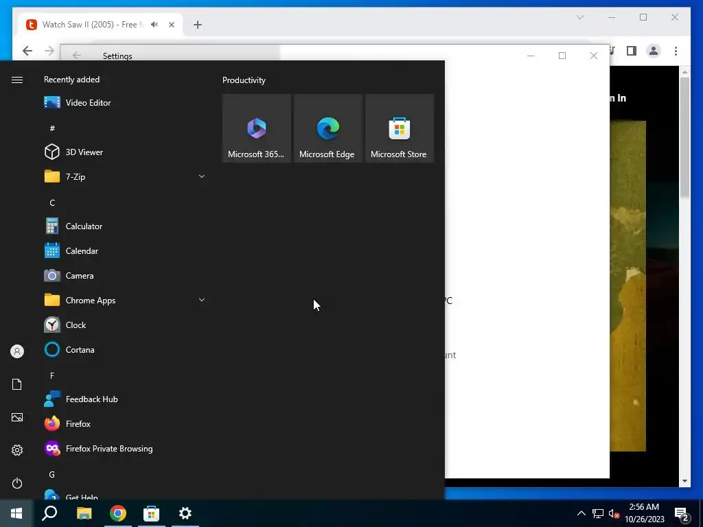This screenshot has height=527, width=703.
Task: Expand the Chrome Apps folder chevron
Action: click(x=202, y=301)
